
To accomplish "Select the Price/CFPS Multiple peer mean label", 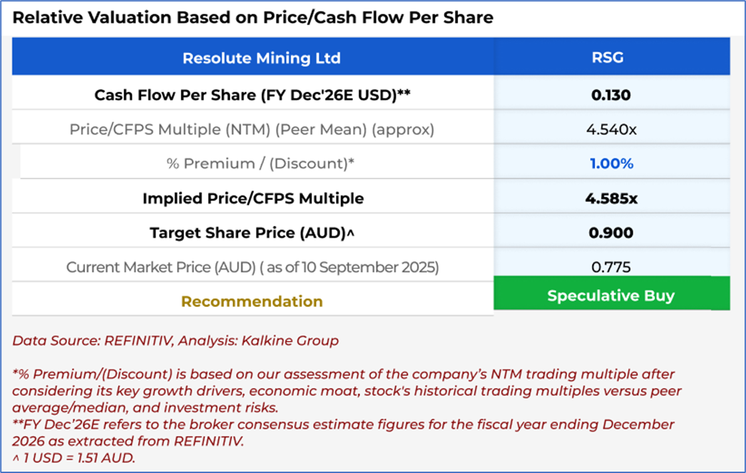I will tap(252, 130).
